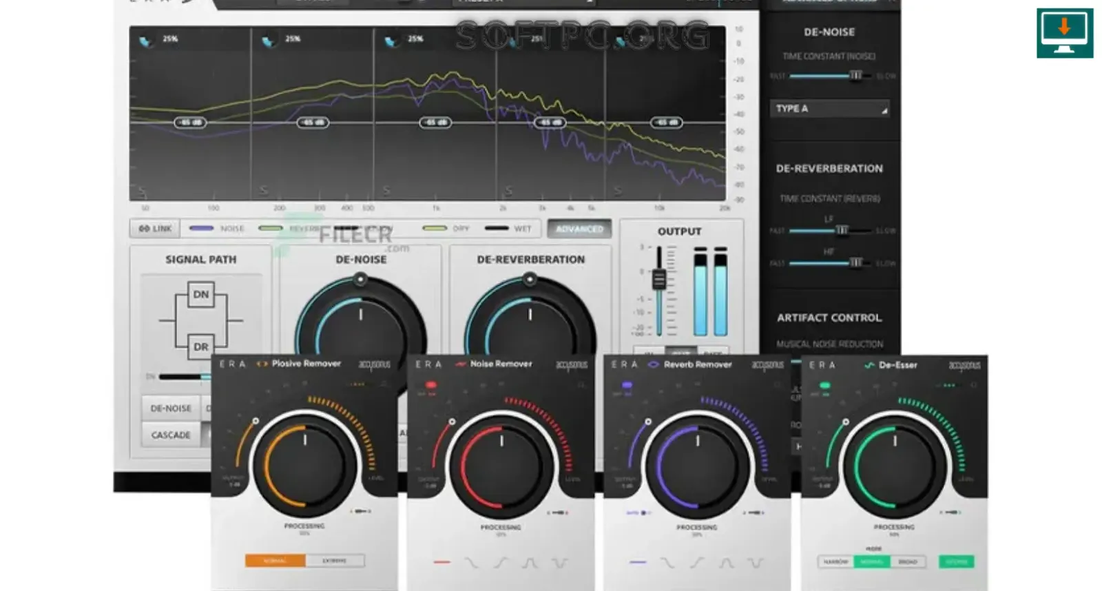The width and height of the screenshot is (1102, 591).
Task: Click the CASCADE signal path button
Action: pyautogui.click(x=171, y=435)
